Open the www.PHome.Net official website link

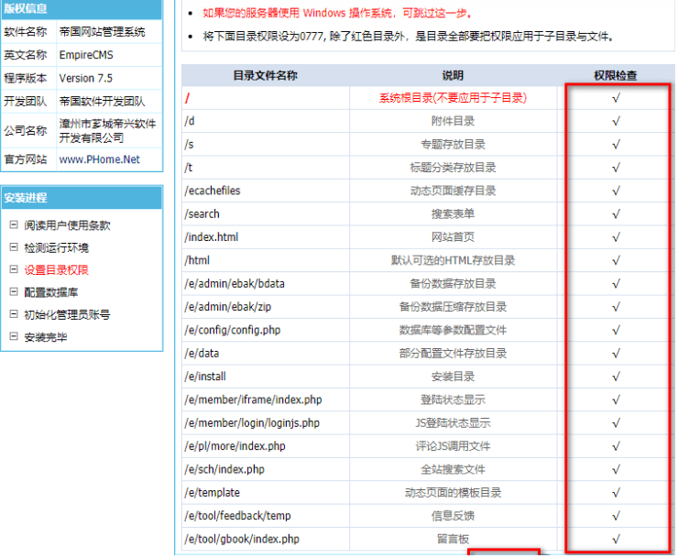click(x=100, y=159)
